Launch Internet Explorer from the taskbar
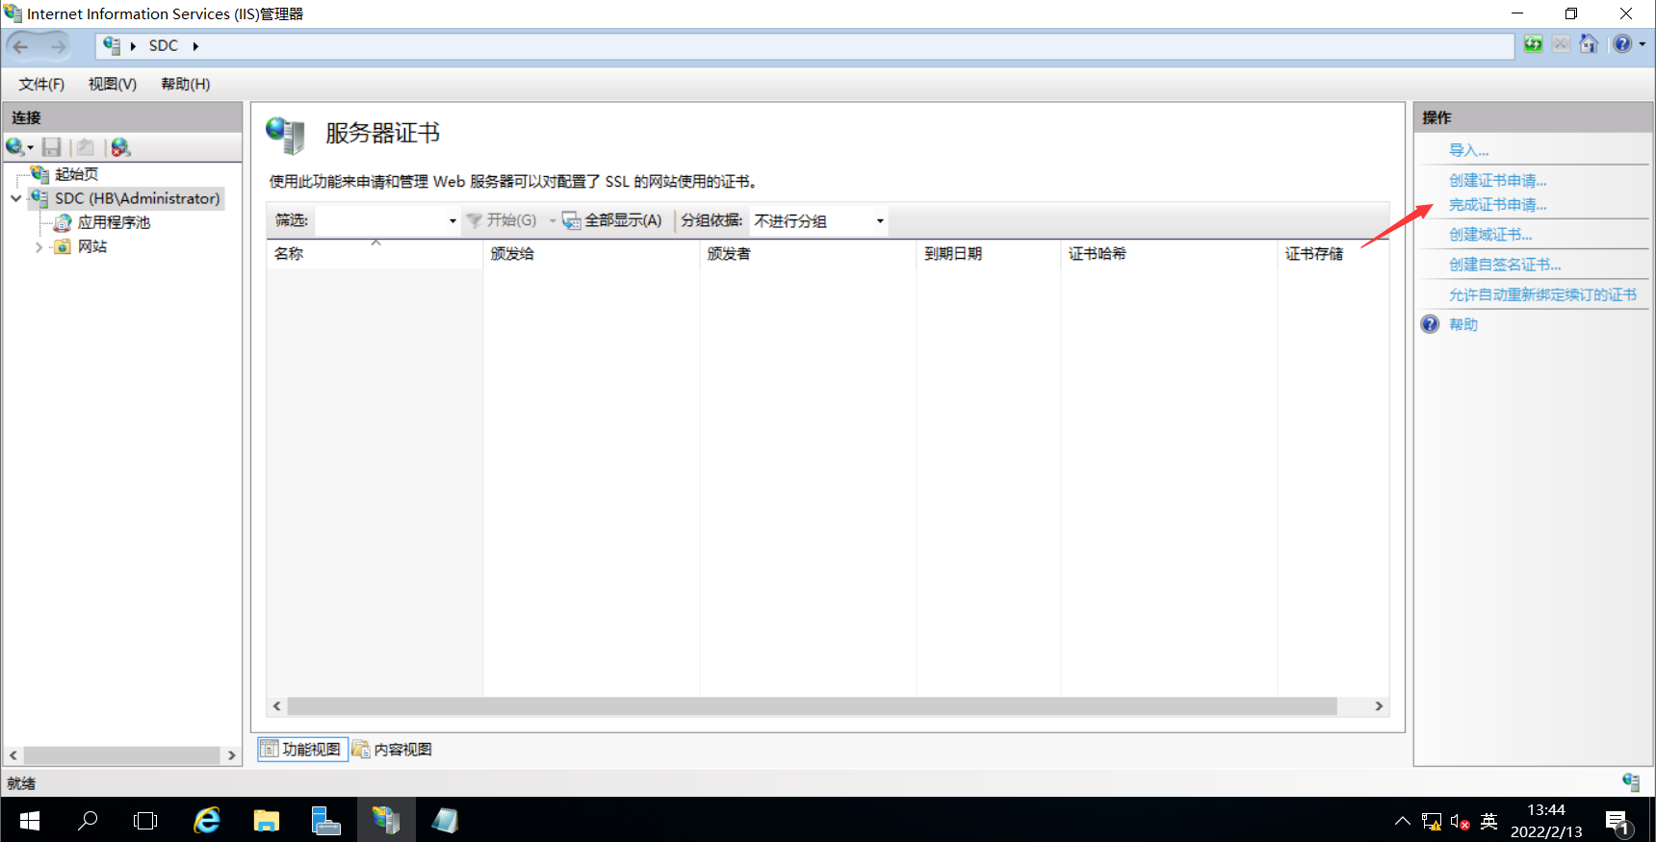 pos(207,821)
